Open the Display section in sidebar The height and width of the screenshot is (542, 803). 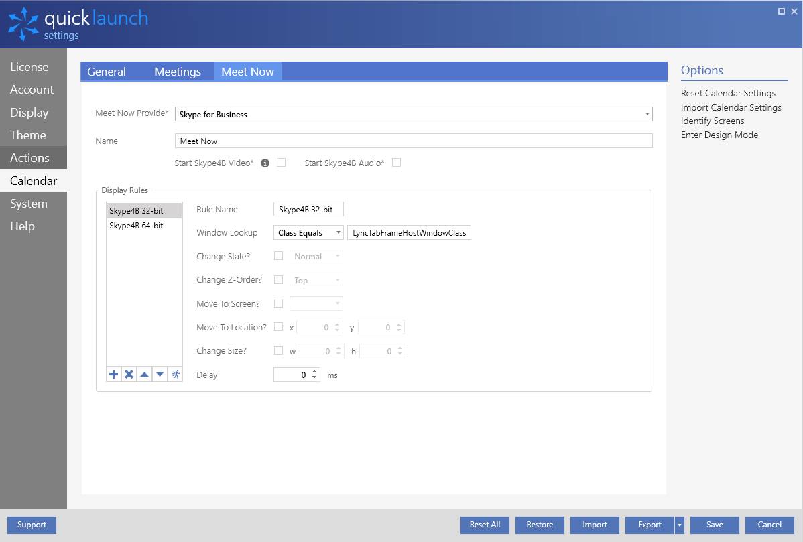coord(34,113)
